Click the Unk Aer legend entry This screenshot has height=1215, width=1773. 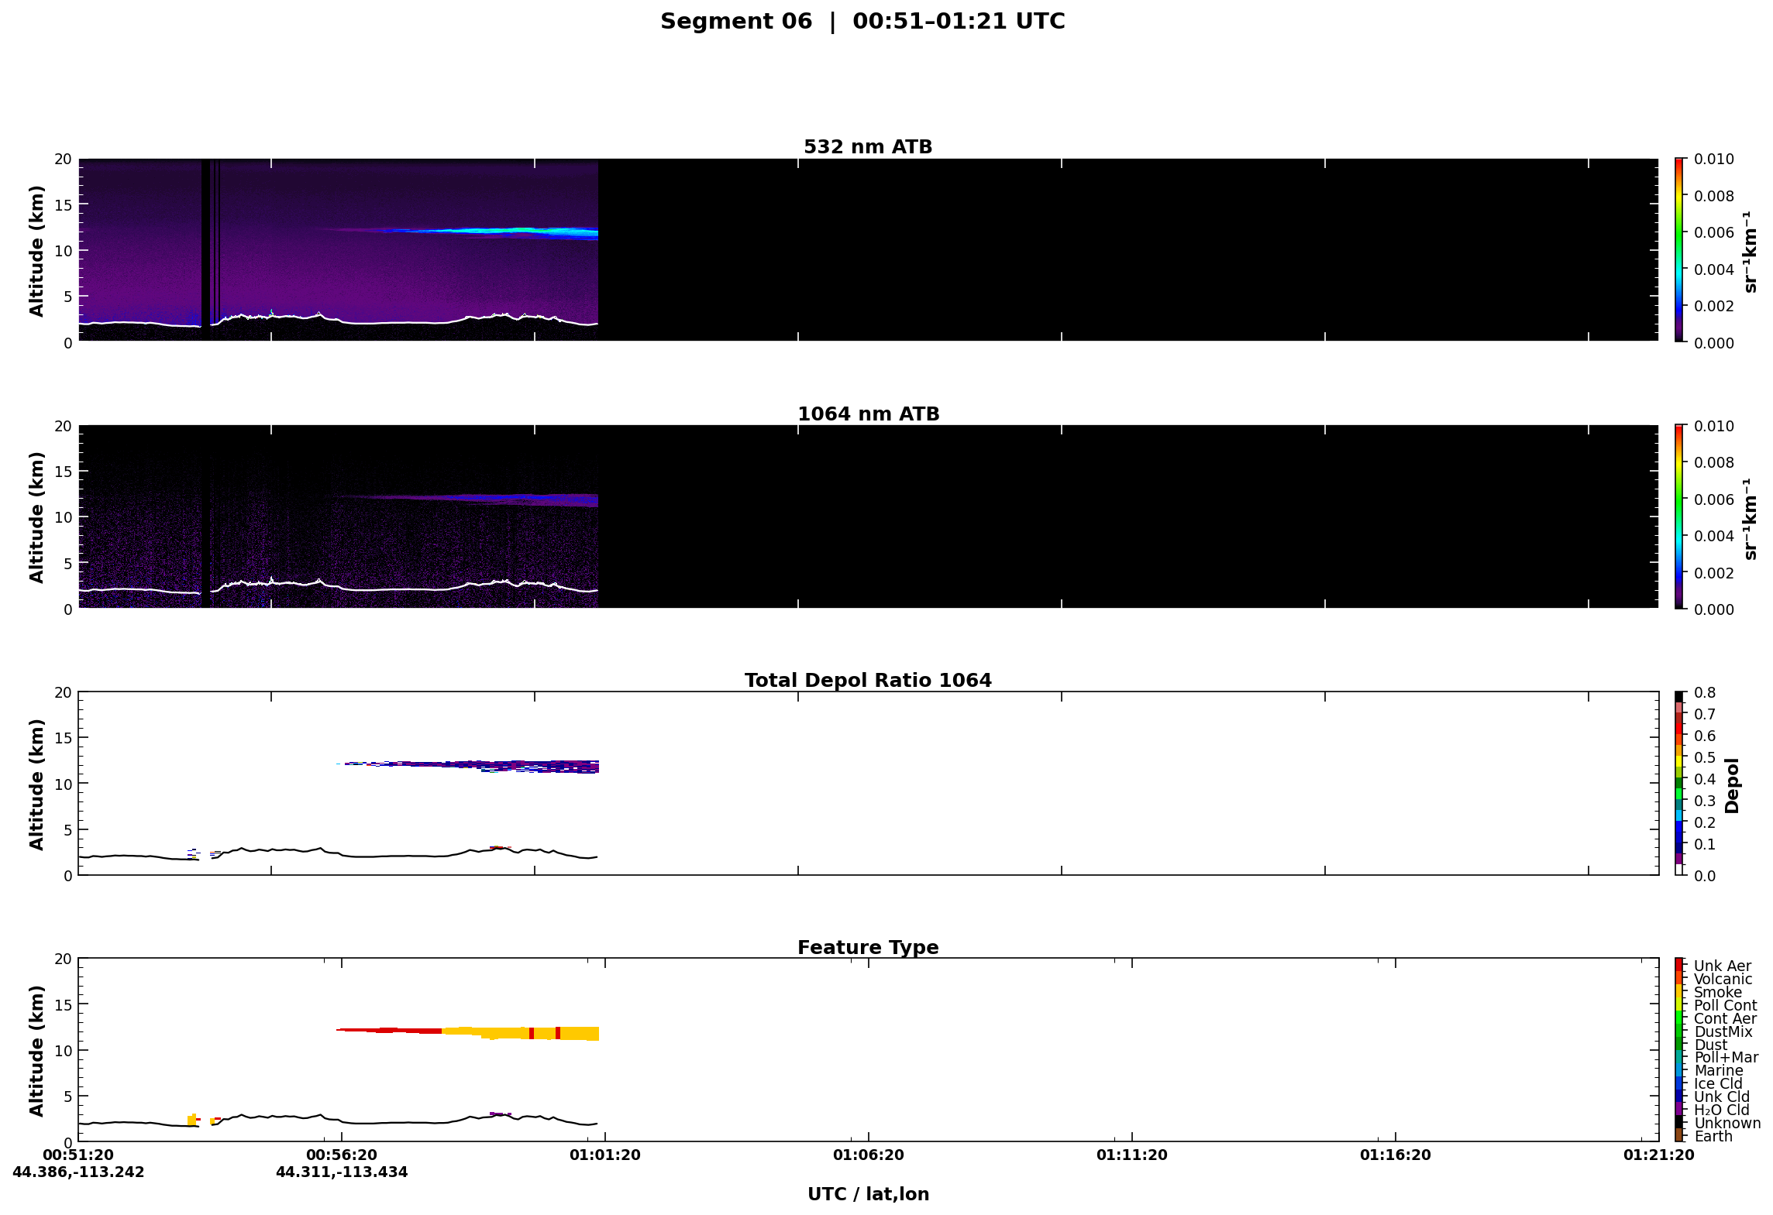point(1722,966)
